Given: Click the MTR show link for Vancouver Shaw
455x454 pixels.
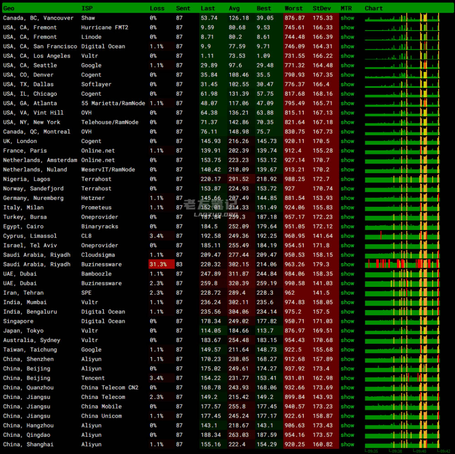Looking at the screenshot, I should pyautogui.click(x=347, y=18).
